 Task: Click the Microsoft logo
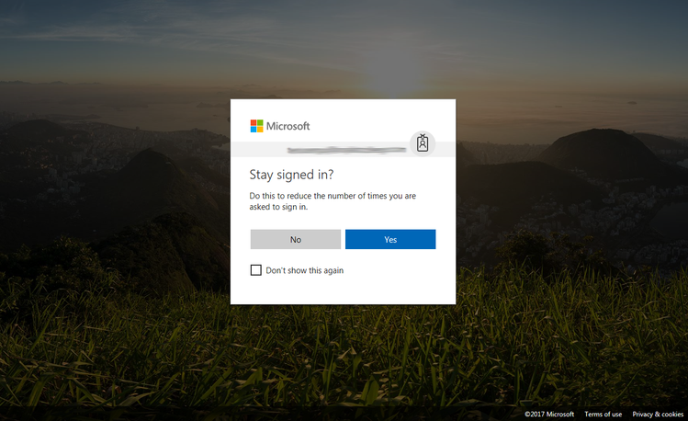coord(280,126)
